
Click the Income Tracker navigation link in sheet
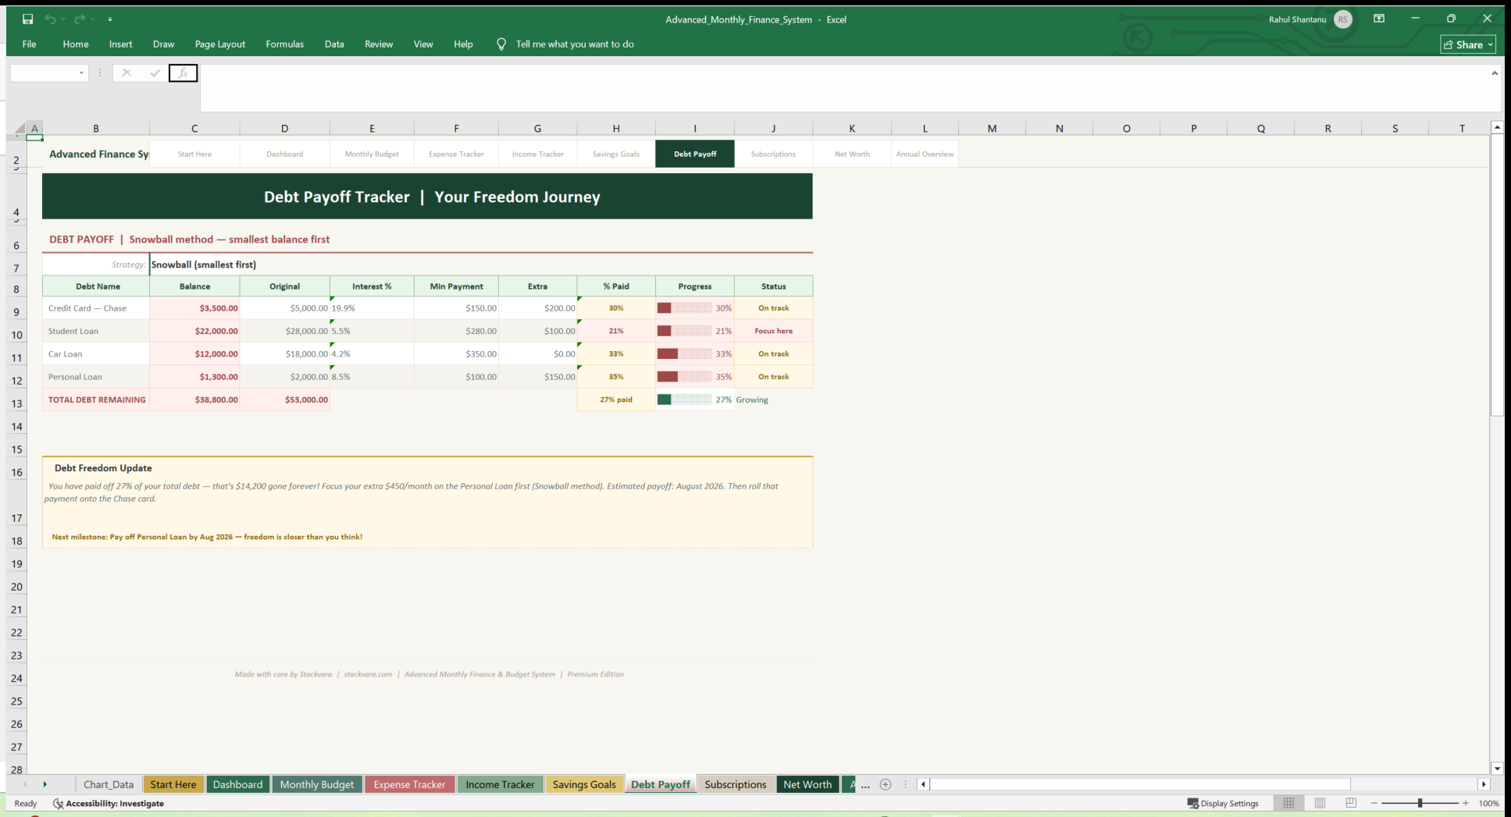pyautogui.click(x=537, y=155)
